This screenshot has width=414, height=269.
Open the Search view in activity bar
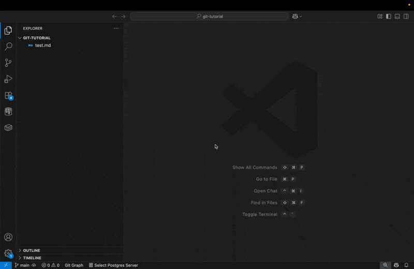coord(8,47)
